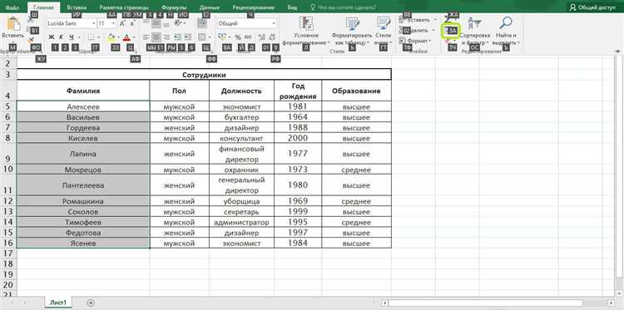
Task: Select the администратор cell
Action: coord(241,222)
